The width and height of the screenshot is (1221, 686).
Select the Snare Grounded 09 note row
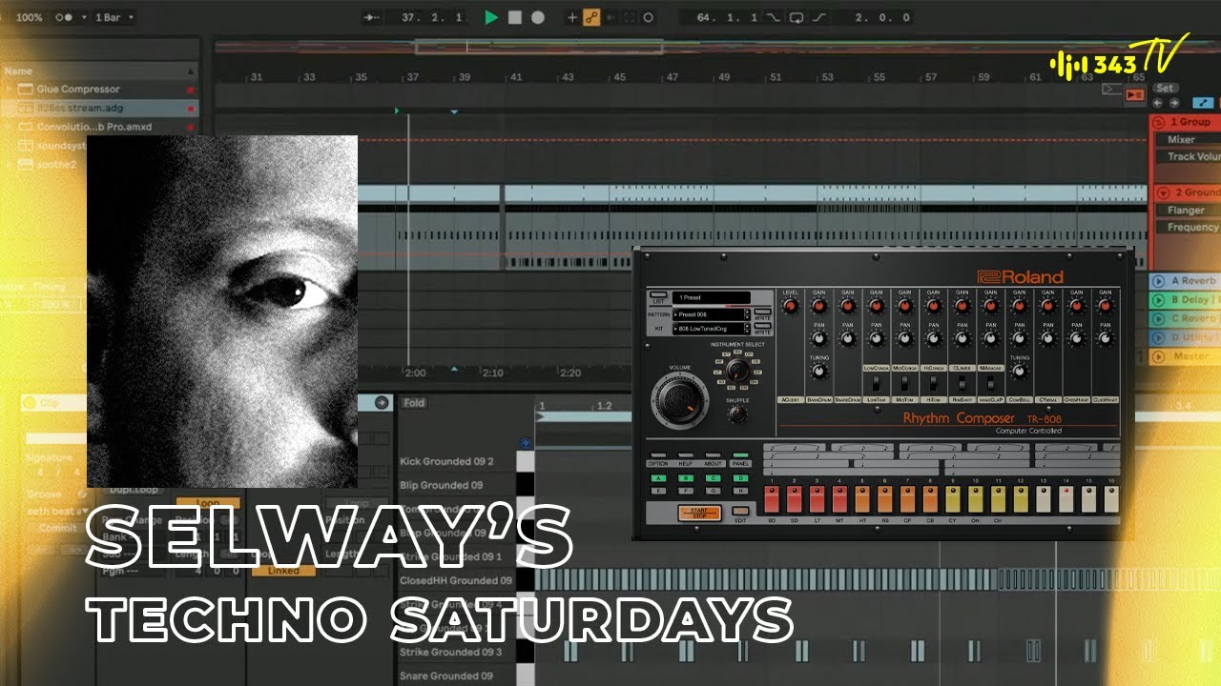pos(456,676)
